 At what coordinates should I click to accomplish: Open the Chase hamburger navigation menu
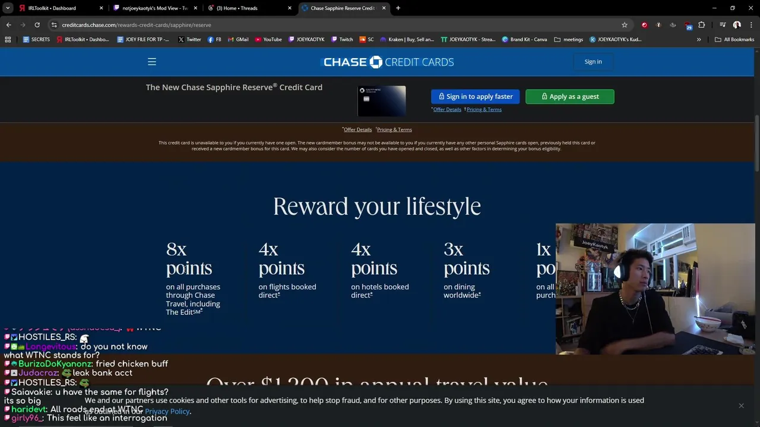(x=152, y=62)
